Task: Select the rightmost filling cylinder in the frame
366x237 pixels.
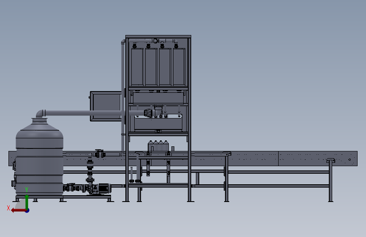Action: 179,67
